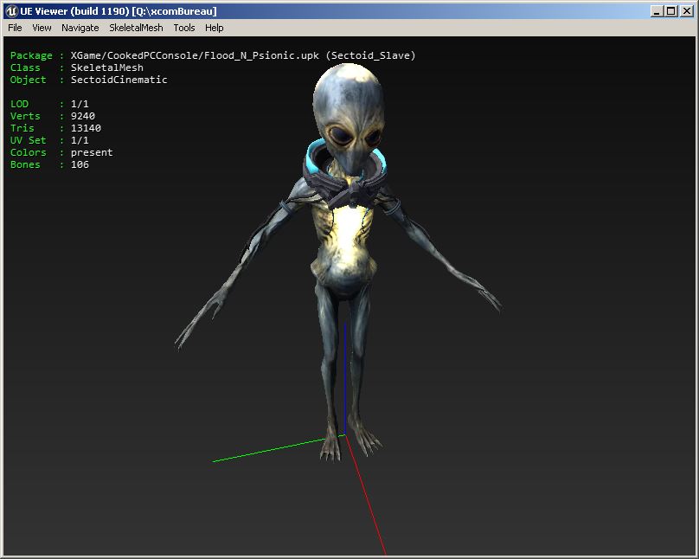This screenshot has height=559, width=699.
Task: Click the 'LOD' label
Action: 19,104
